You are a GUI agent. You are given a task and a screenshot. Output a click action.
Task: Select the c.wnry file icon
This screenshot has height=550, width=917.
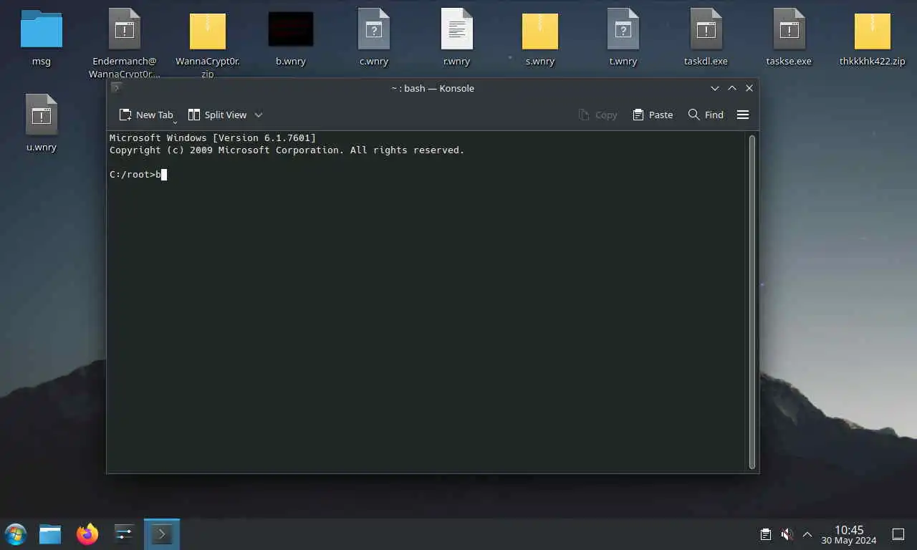(374, 29)
